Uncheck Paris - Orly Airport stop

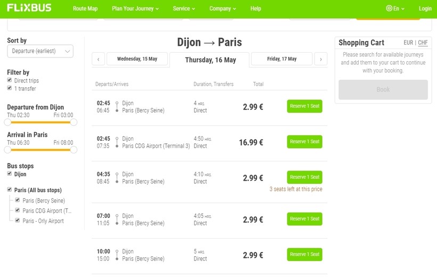[x=18, y=221]
